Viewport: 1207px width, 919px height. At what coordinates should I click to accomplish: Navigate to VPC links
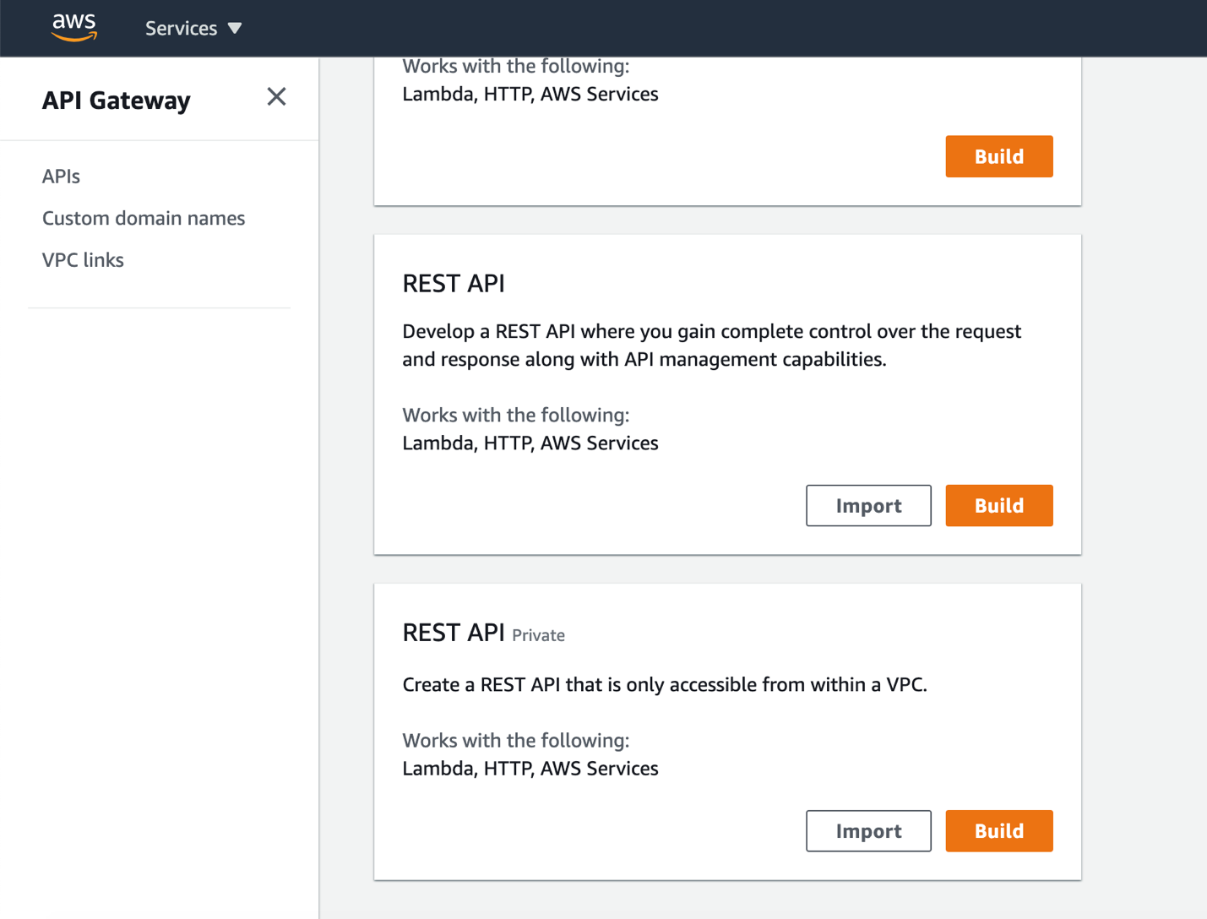tap(83, 260)
